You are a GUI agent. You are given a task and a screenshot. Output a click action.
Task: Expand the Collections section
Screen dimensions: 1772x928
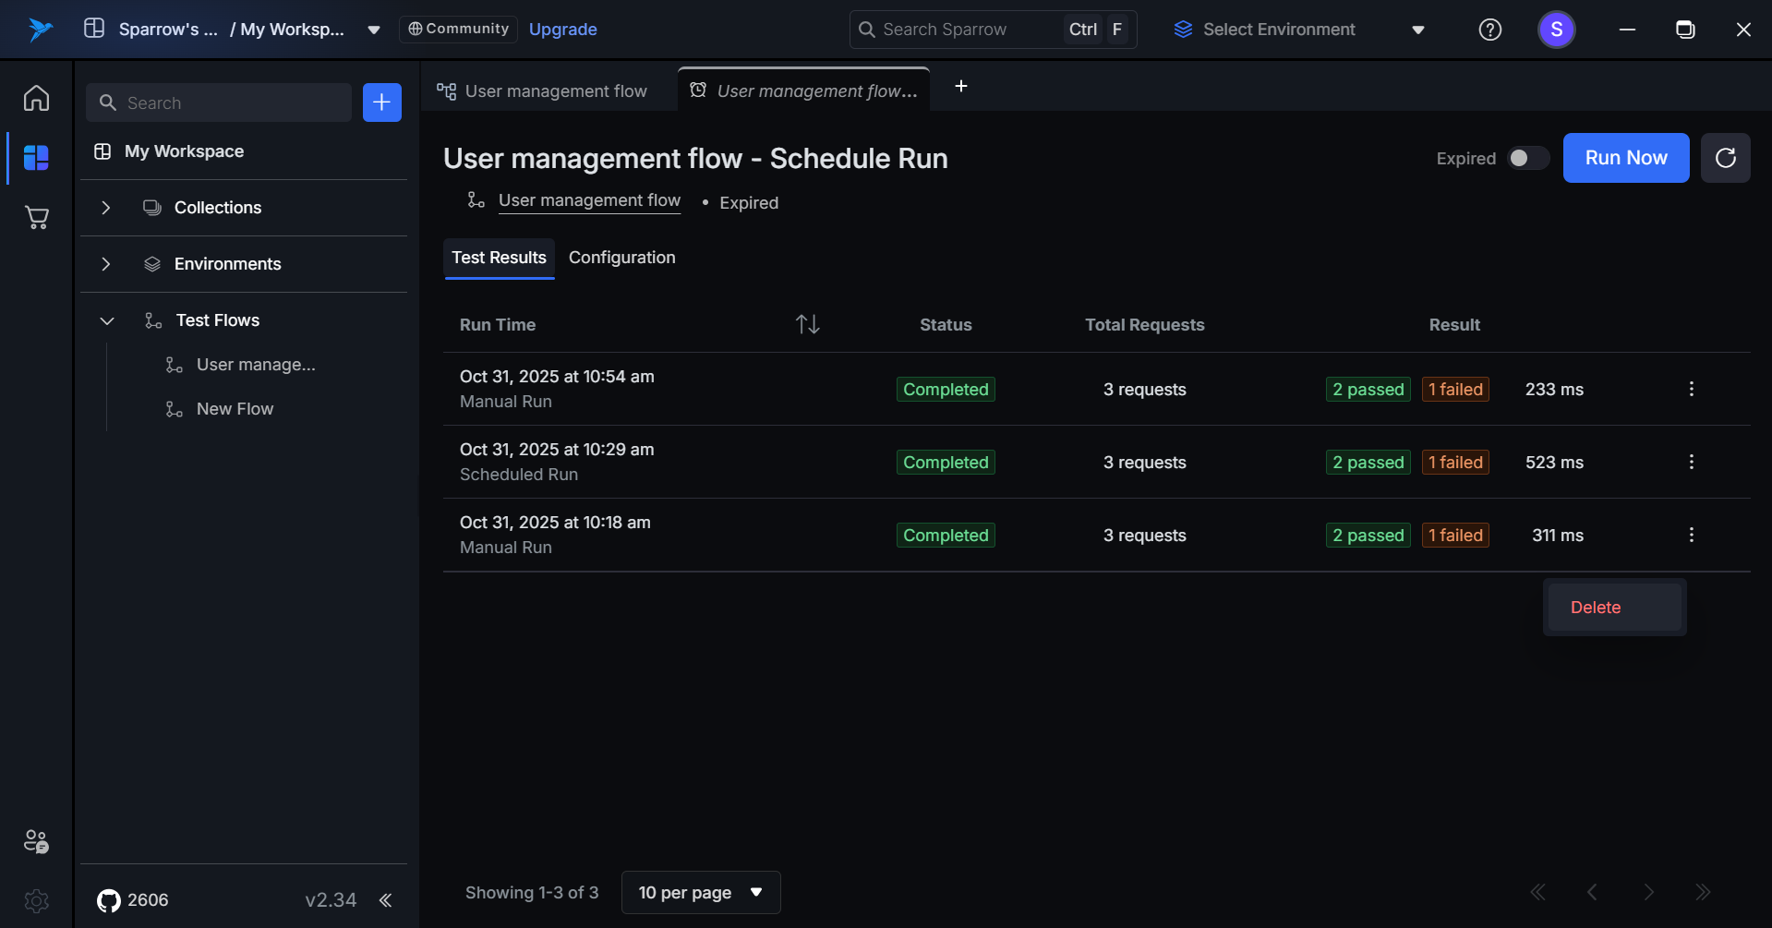[x=106, y=208]
